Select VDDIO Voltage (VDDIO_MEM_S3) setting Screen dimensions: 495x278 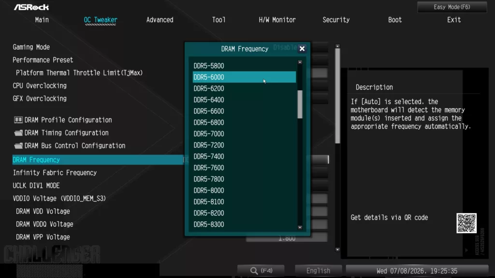[x=59, y=198]
